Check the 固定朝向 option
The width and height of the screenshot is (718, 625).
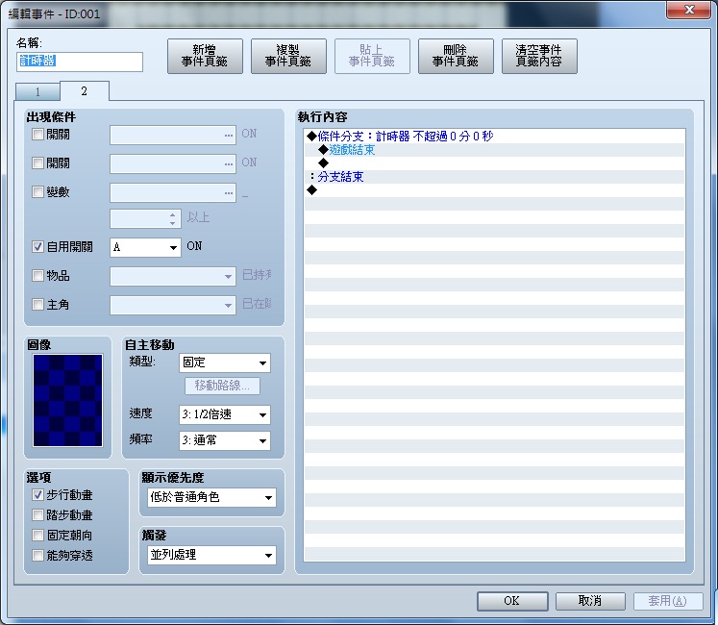pos(37,536)
